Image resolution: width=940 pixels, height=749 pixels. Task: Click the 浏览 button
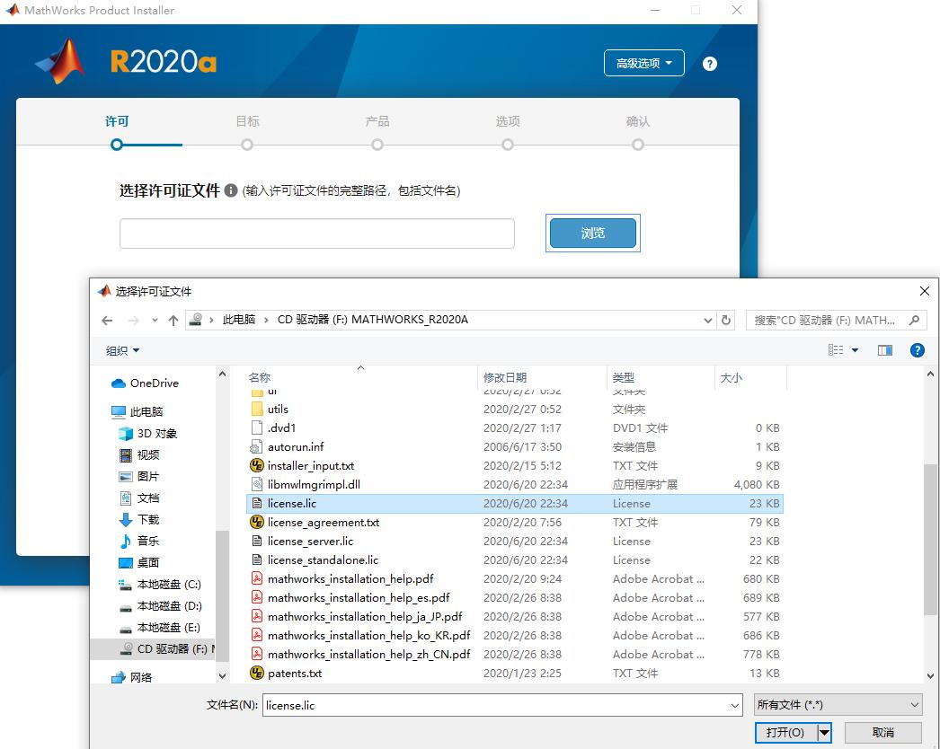coord(593,234)
